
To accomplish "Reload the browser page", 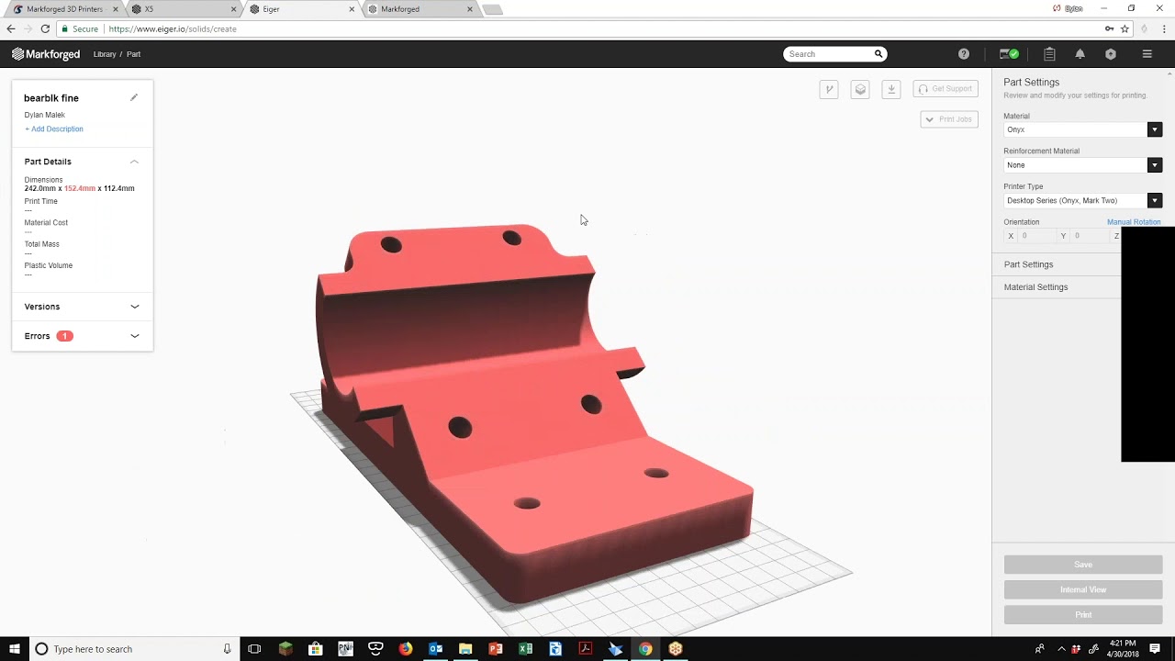I will point(45,28).
